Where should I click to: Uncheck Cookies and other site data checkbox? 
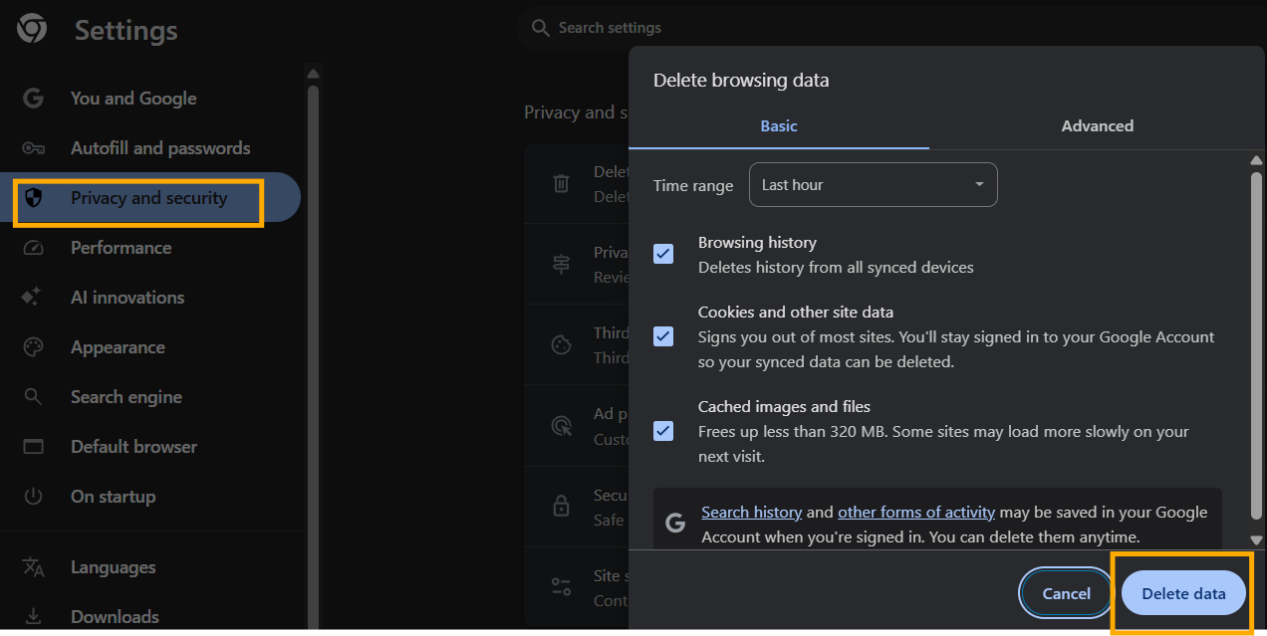[x=663, y=336]
